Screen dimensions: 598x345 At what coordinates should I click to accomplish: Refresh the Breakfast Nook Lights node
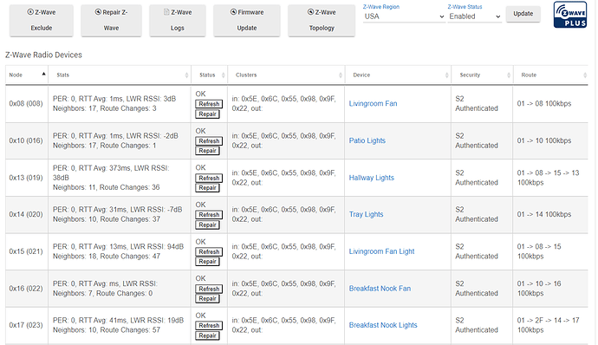point(209,326)
